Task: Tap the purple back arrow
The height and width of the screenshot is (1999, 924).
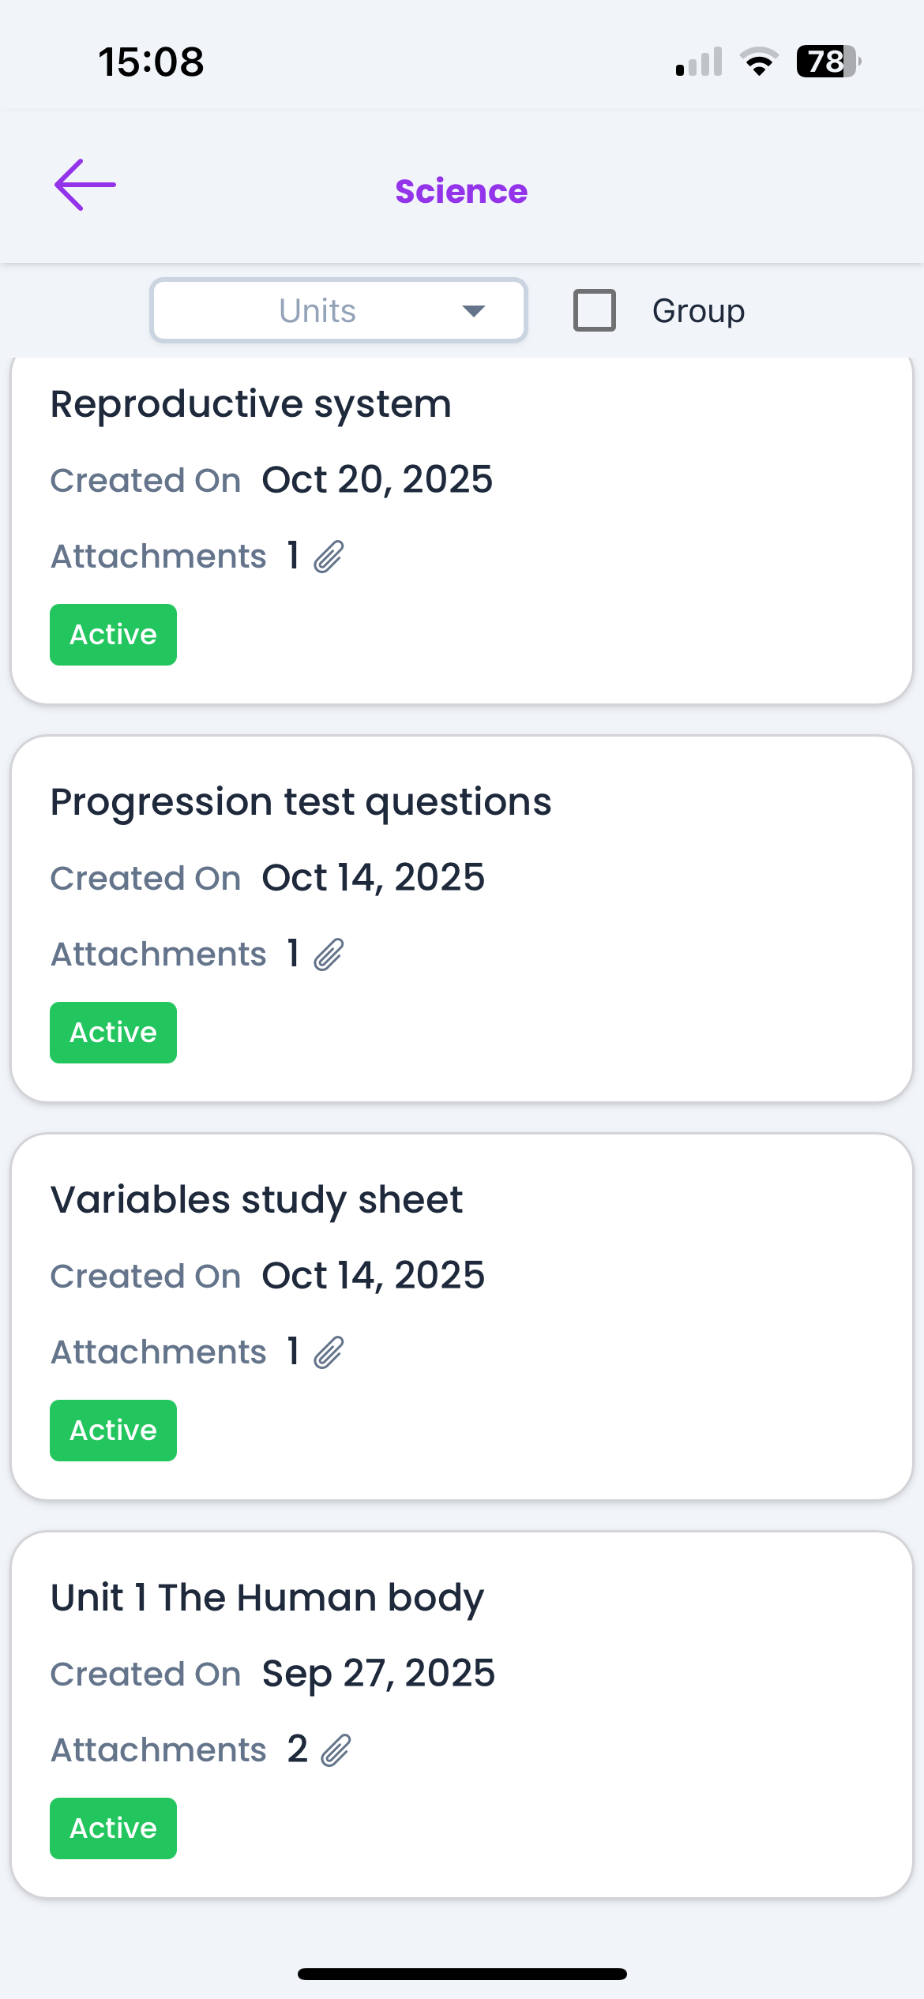Action: pyautogui.click(x=85, y=185)
